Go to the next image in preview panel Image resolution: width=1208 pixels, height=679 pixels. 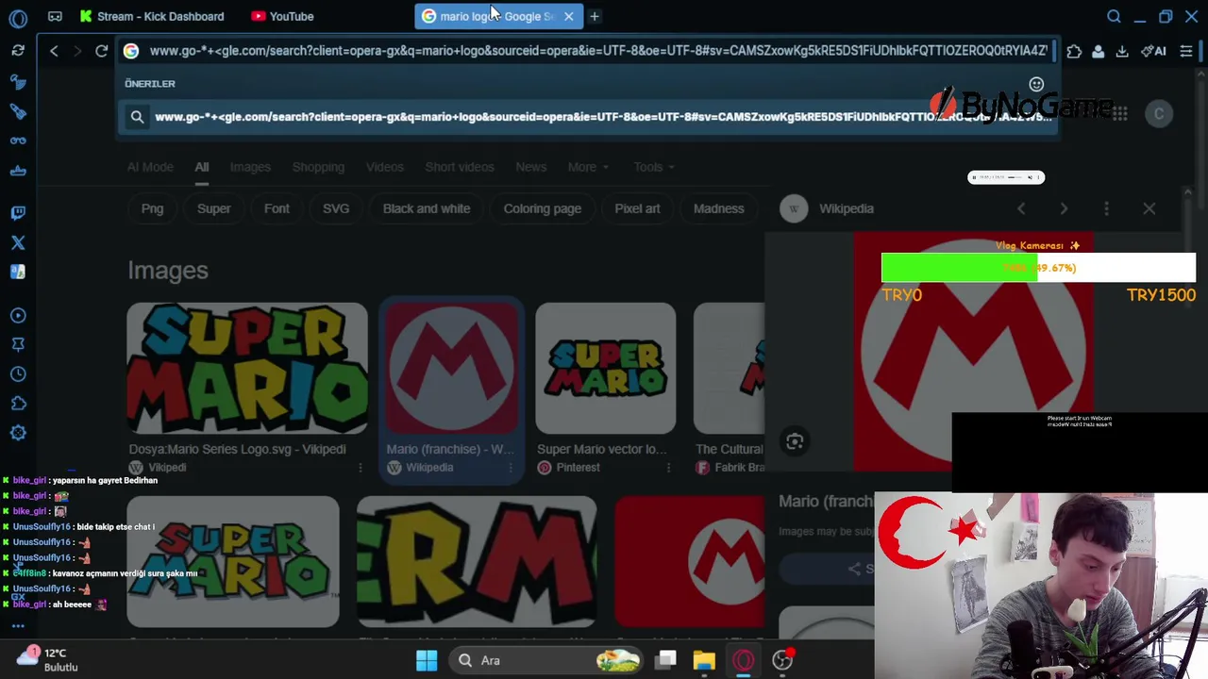coord(1064,208)
